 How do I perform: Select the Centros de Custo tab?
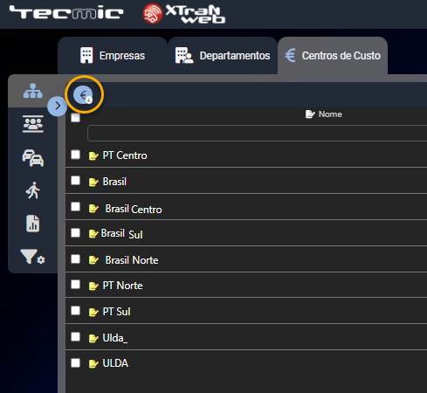[x=333, y=56]
